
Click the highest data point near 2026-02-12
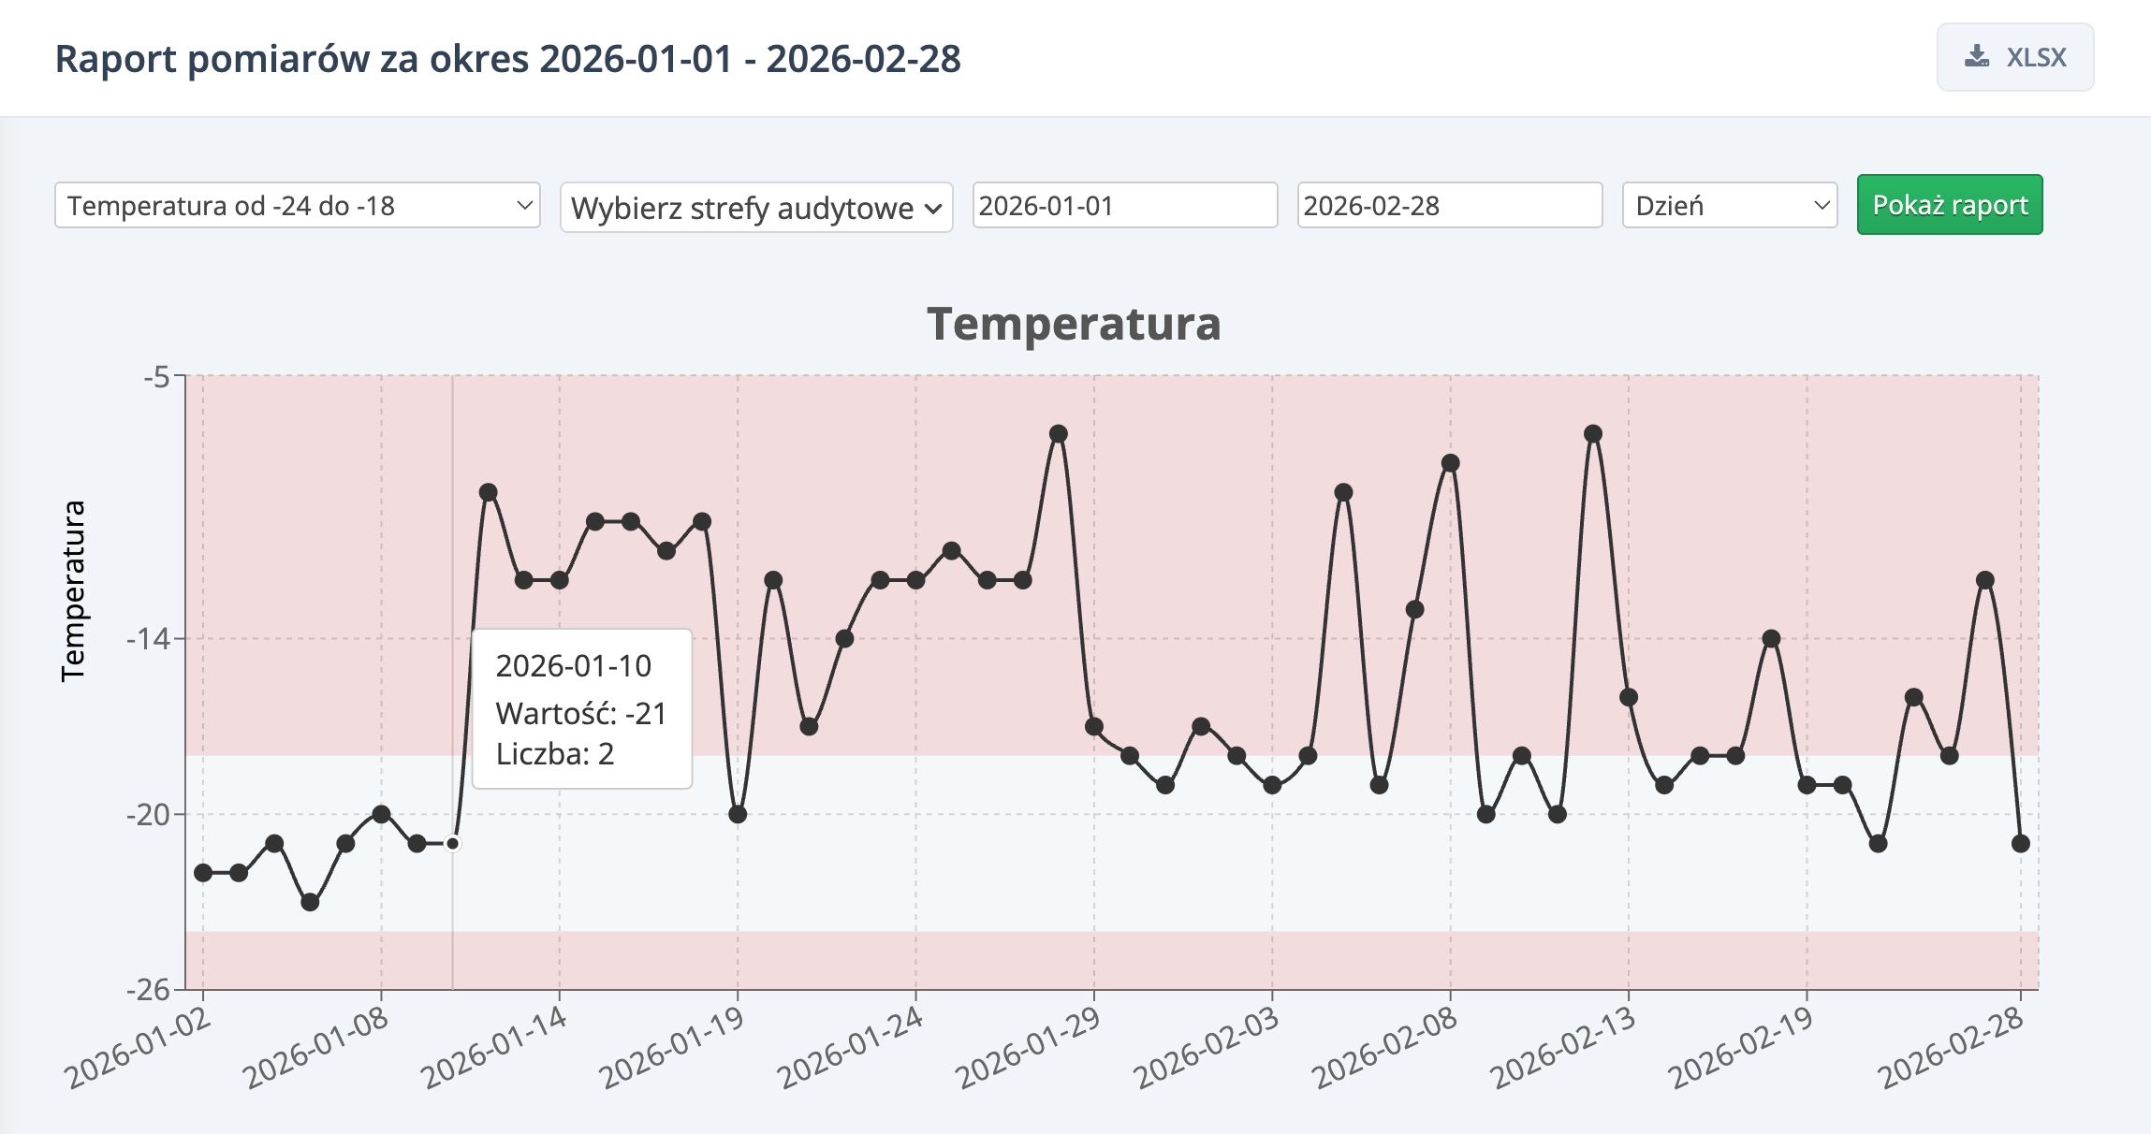pyautogui.click(x=1593, y=434)
